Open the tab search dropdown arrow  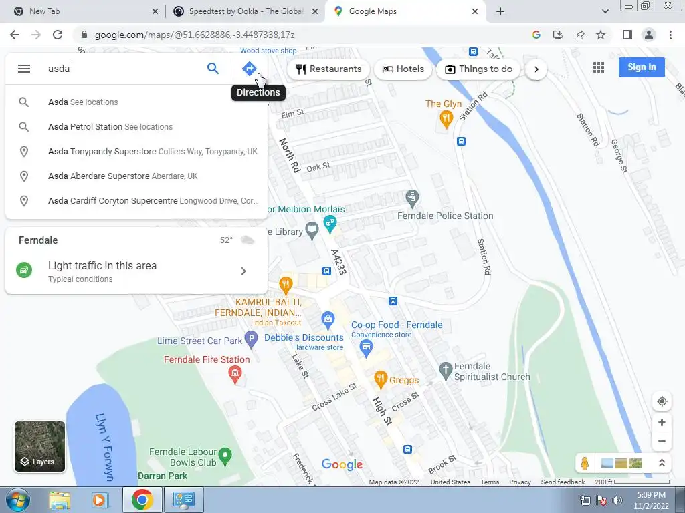pyautogui.click(x=605, y=12)
